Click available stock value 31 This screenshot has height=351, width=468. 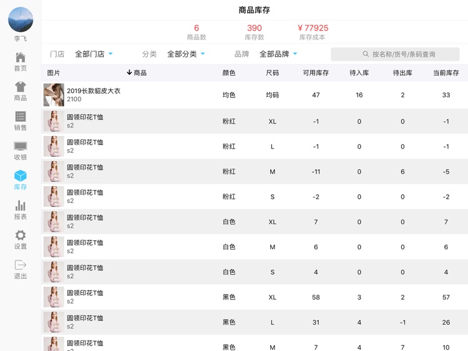[316, 322]
